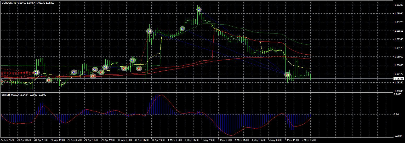Click the 1.09775 price axis label
Image resolution: width=405 pixels, height=143 pixels.
[399, 22]
